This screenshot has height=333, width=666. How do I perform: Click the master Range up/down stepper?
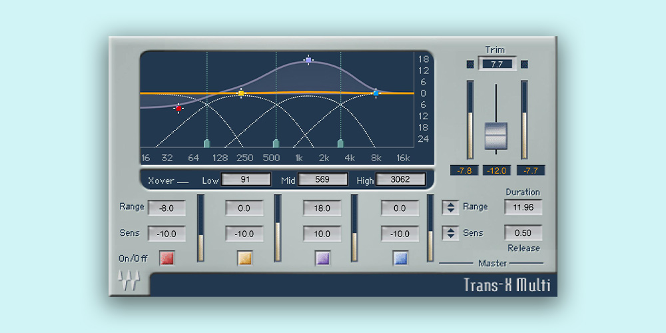pyautogui.click(x=451, y=208)
